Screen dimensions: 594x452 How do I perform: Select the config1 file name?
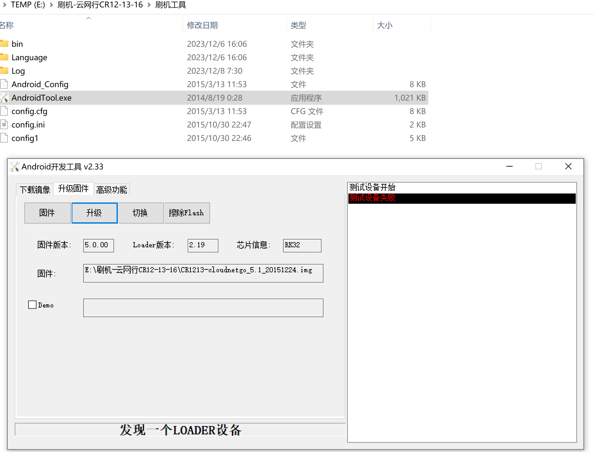click(x=25, y=138)
